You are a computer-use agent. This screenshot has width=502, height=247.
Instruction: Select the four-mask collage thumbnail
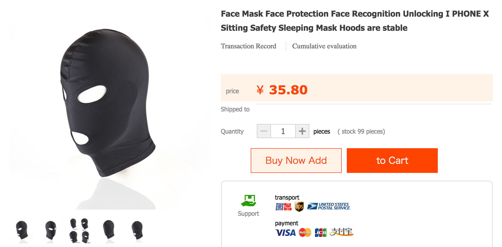(80, 231)
